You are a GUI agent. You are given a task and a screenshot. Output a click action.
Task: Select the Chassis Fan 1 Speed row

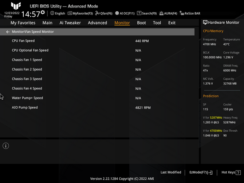[x=97, y=60]
